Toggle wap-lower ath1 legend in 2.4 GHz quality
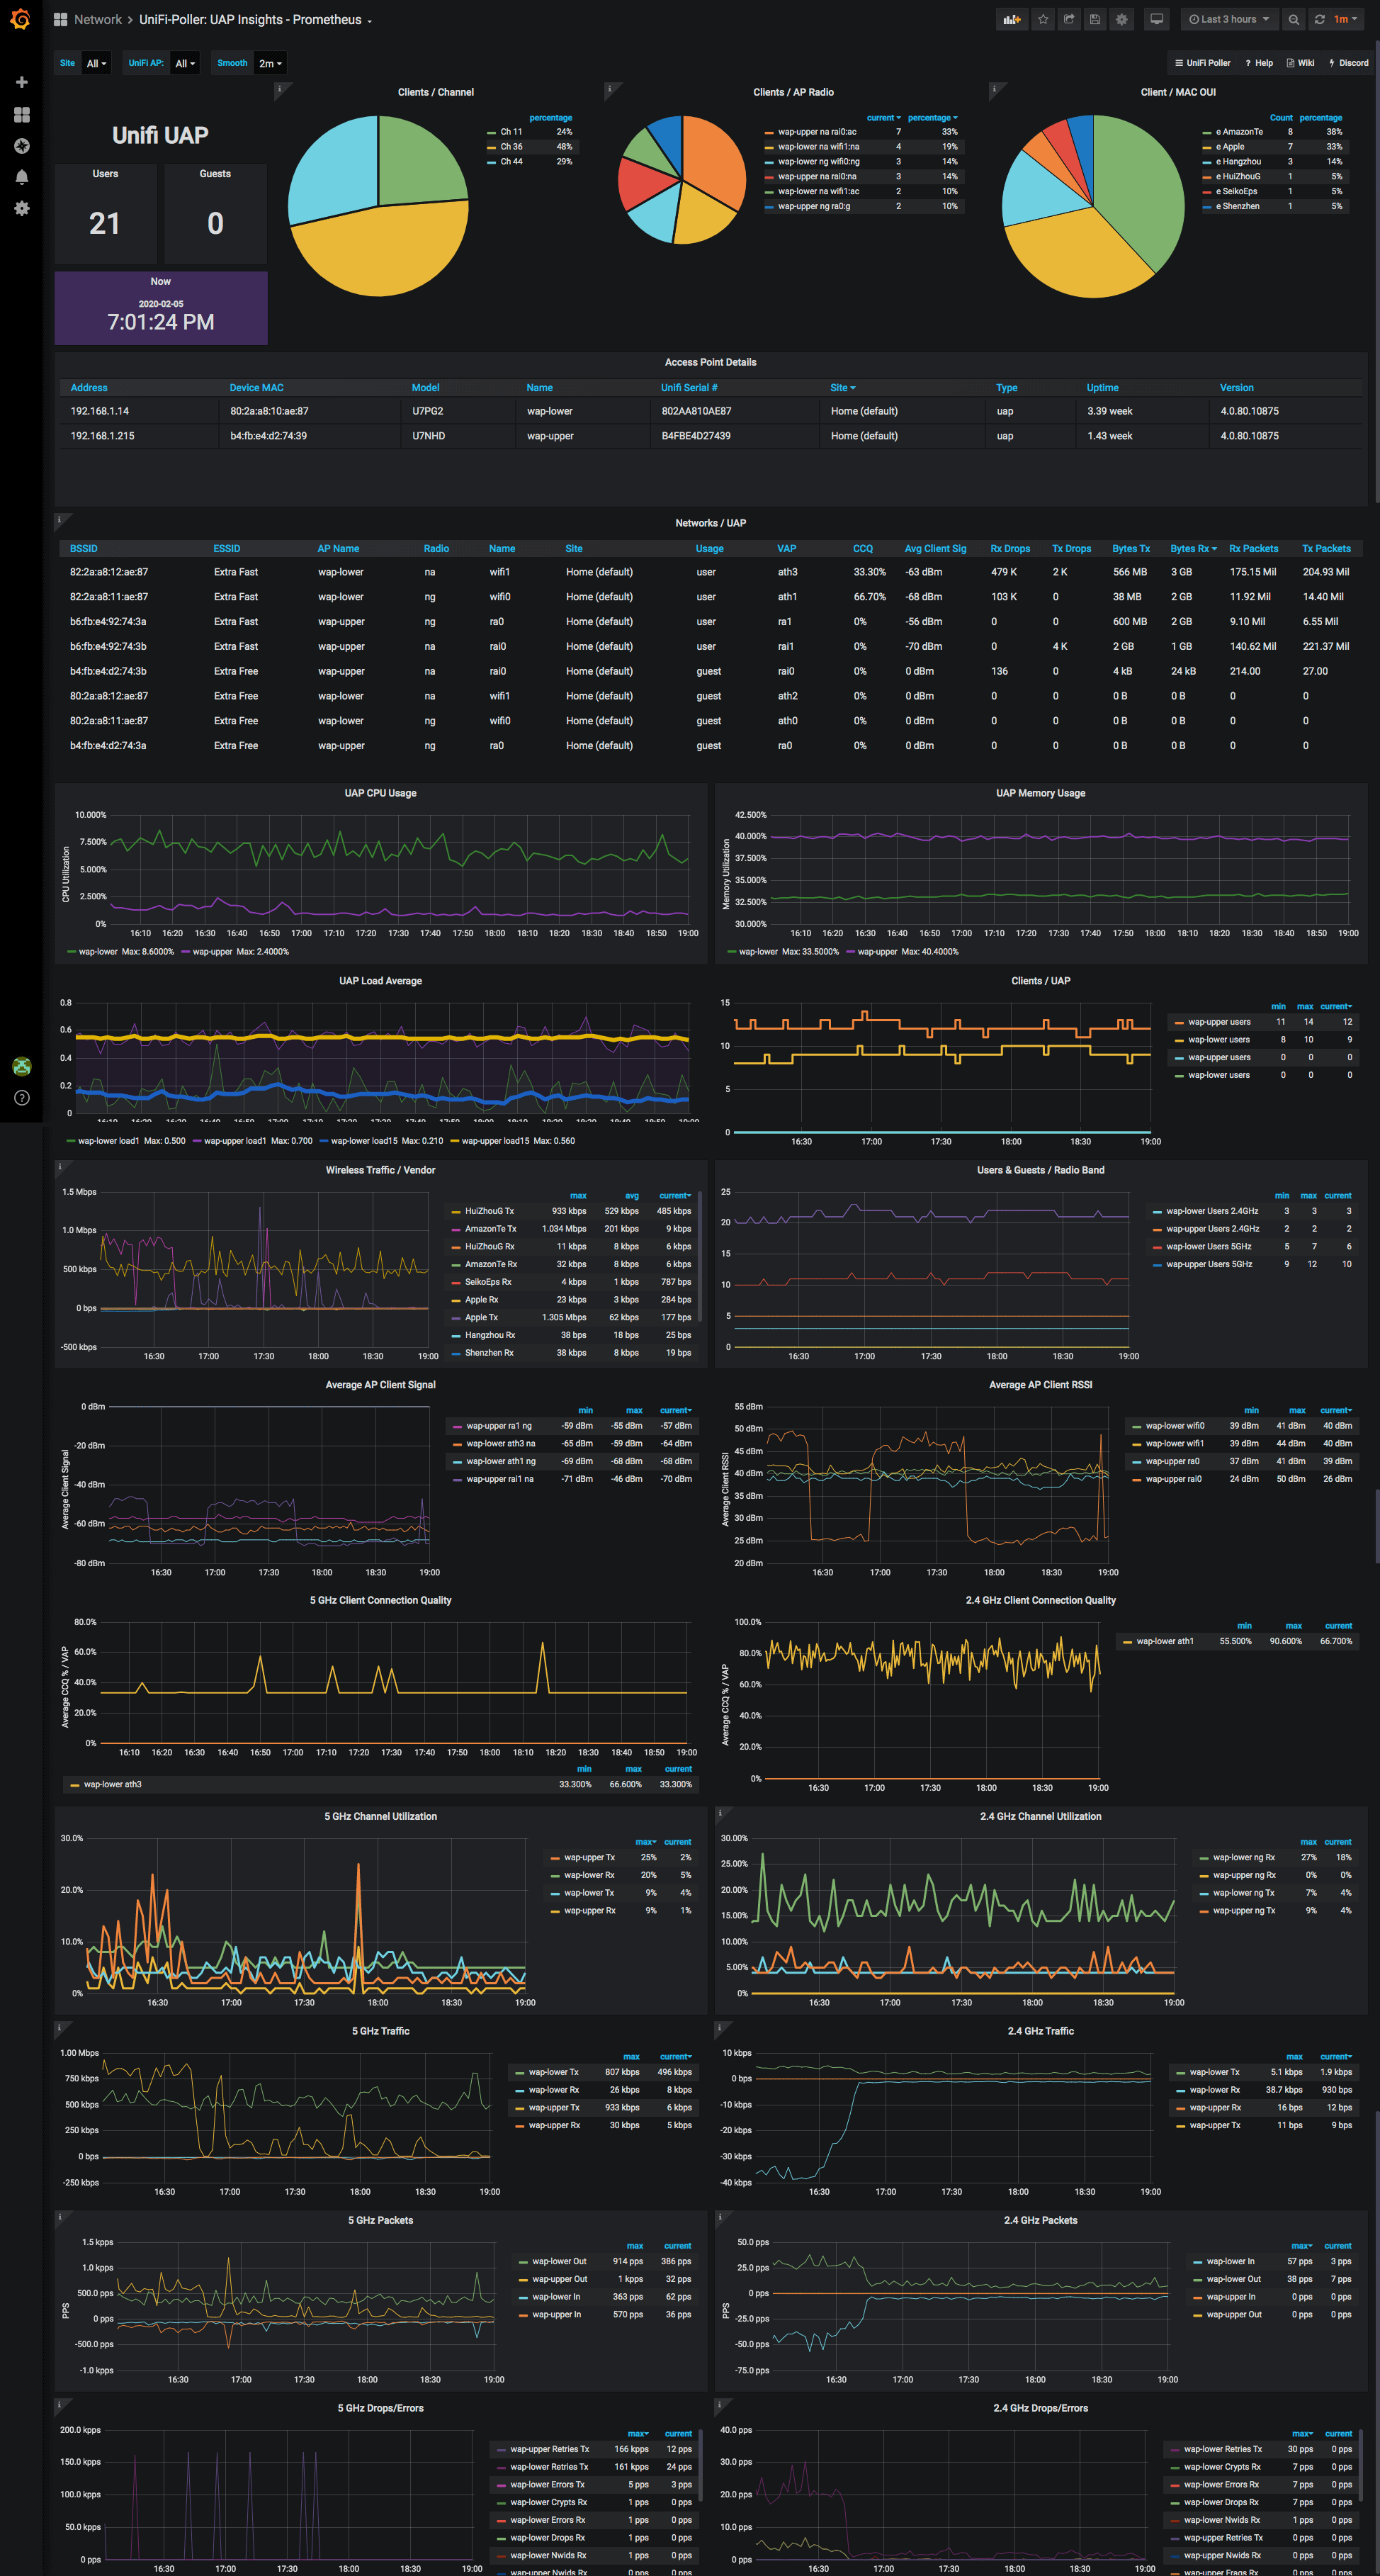 1164,1641
